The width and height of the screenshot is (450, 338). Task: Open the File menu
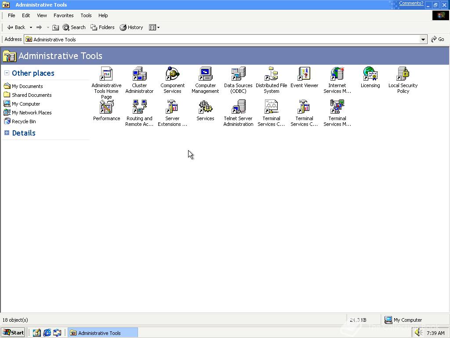click(x=11, y=15)
